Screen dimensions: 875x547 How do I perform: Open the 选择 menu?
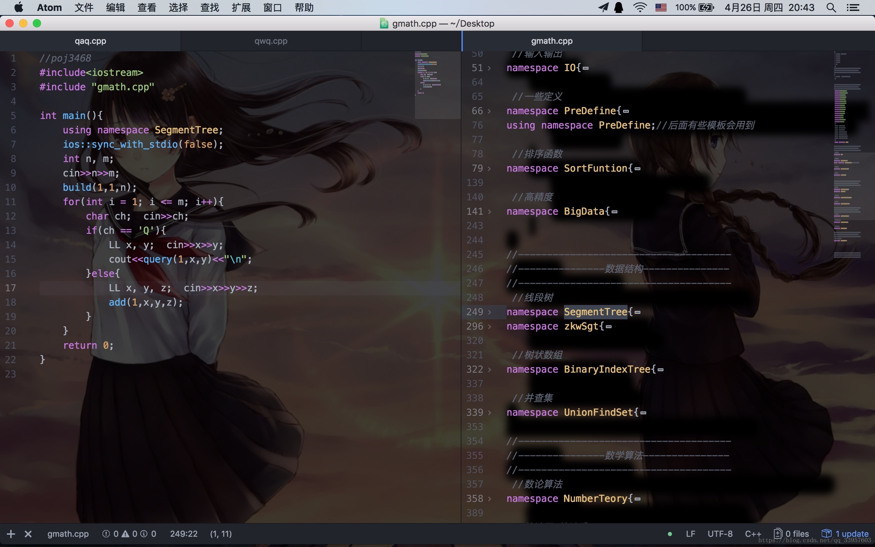coord(178,8)
